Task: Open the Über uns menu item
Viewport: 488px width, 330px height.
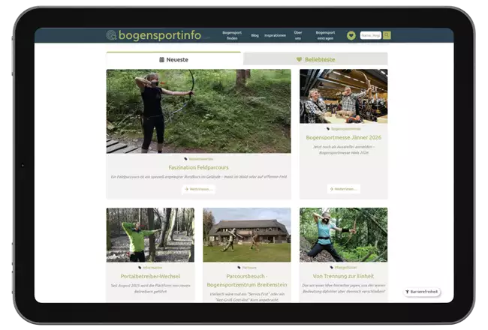Action: (x=298, y=35)
